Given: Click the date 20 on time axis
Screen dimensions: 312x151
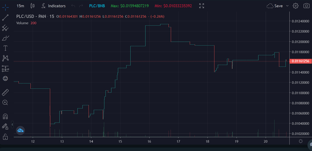Looking at the screenshot, I should (265, 141).
